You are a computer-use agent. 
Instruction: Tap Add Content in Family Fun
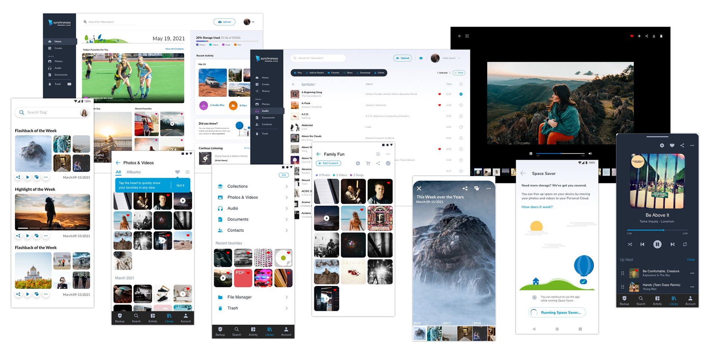coord(328,163)
